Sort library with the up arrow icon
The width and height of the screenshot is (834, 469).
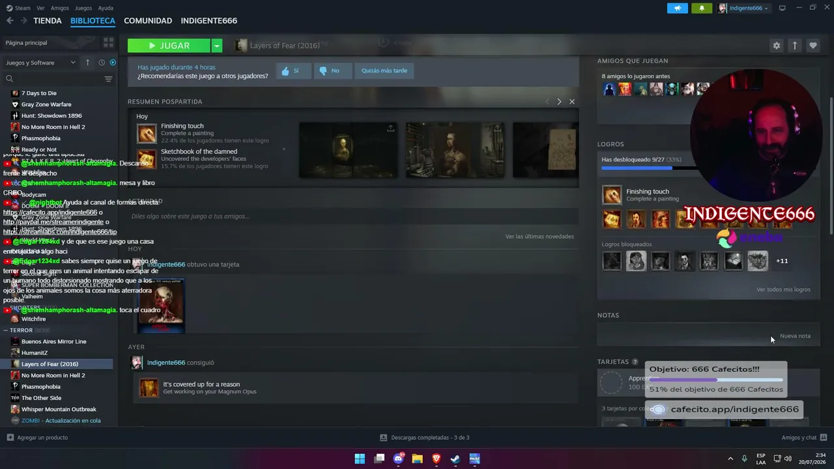[87, 63]
